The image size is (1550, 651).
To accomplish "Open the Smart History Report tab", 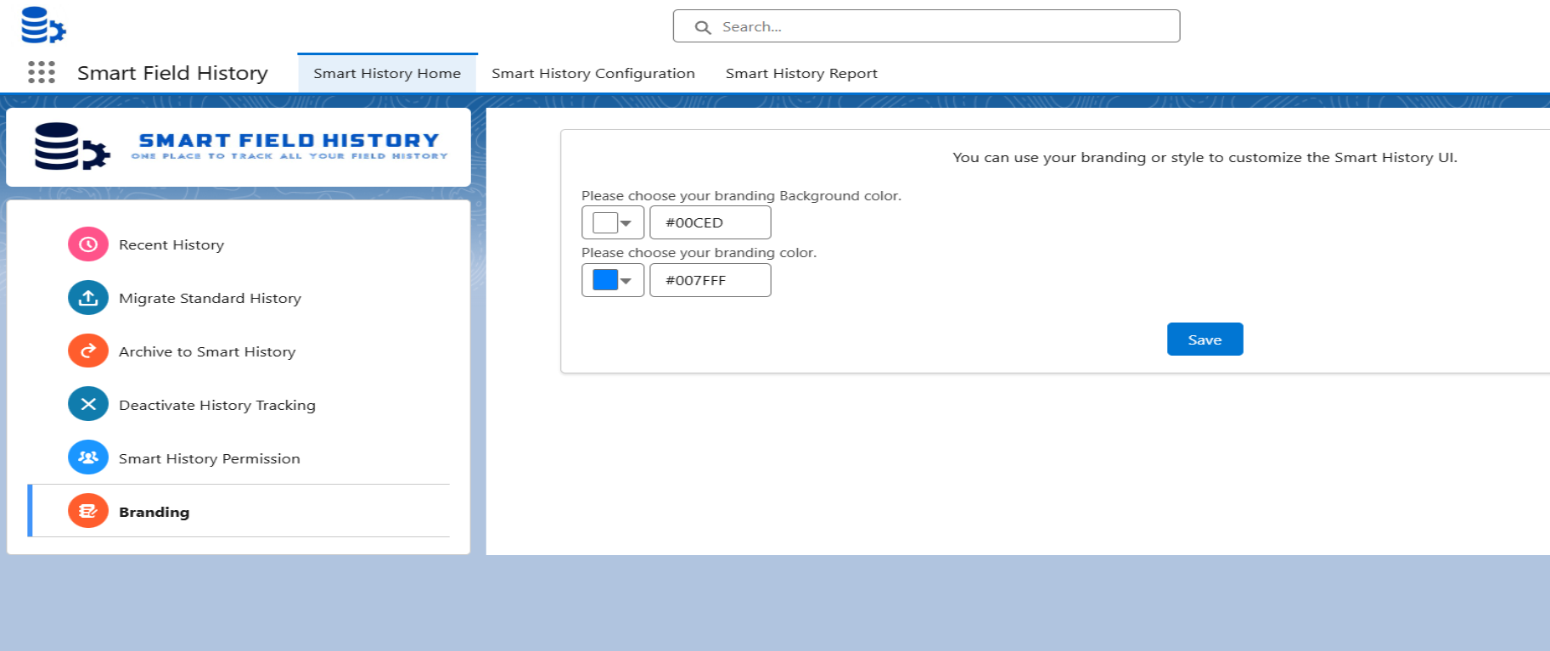I will tap(800, 74).
